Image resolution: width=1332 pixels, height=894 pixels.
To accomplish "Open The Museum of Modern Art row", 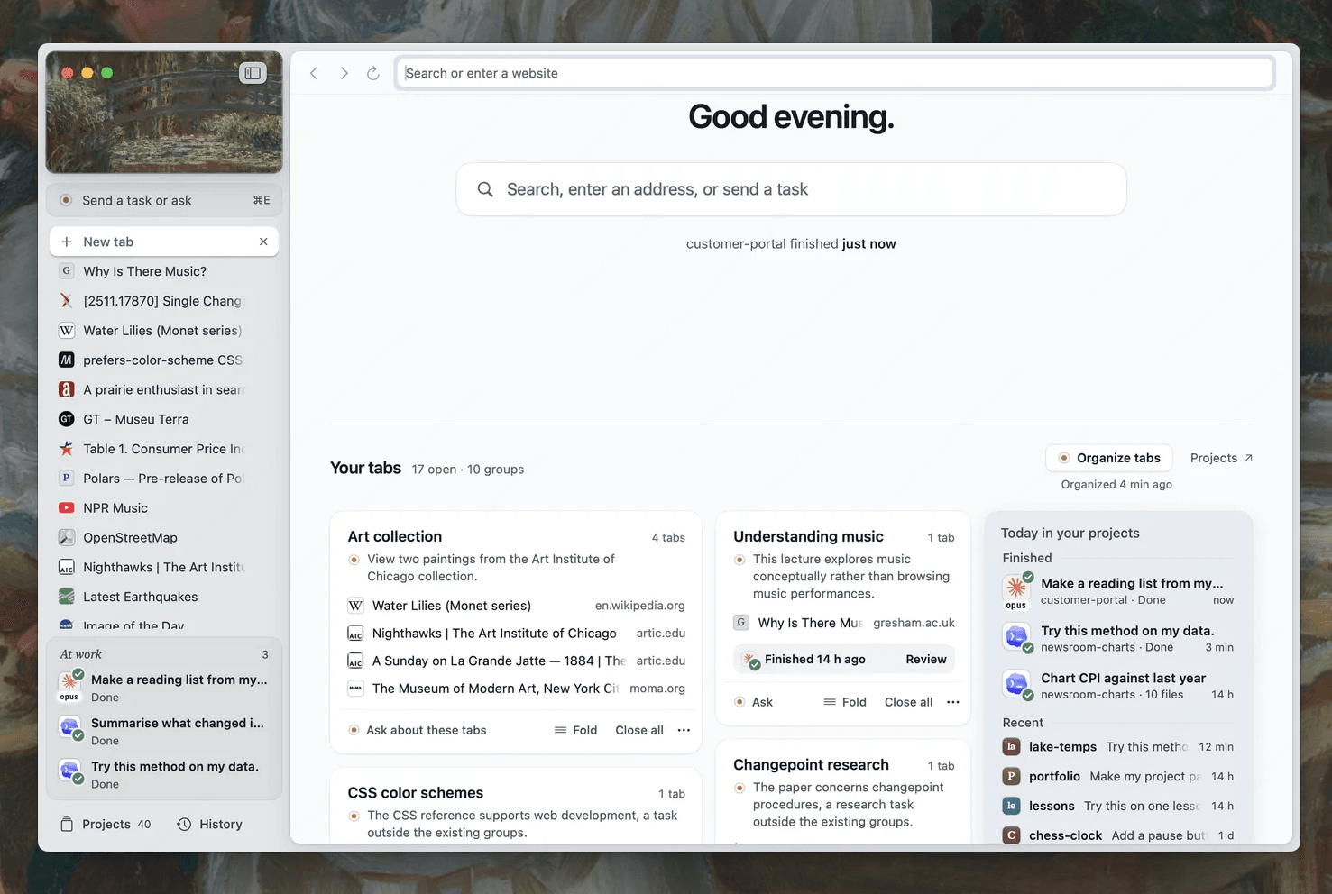I will tap(516, 689).
